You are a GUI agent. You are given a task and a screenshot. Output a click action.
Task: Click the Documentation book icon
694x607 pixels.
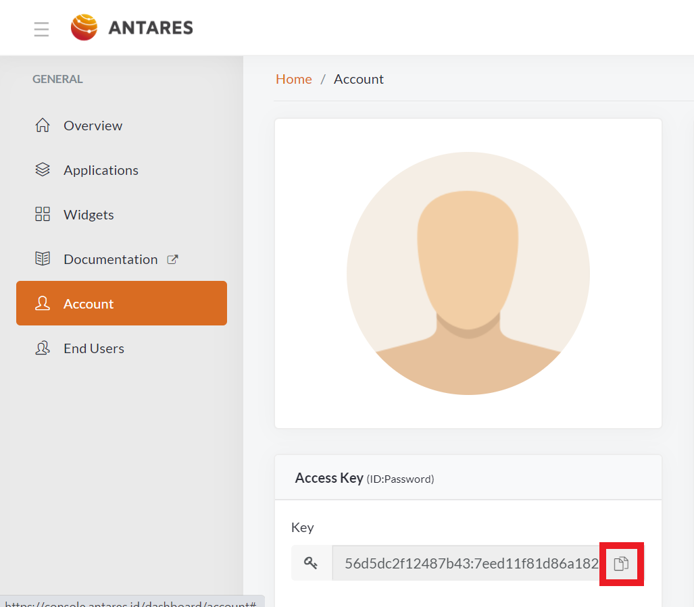coord(43,259)
